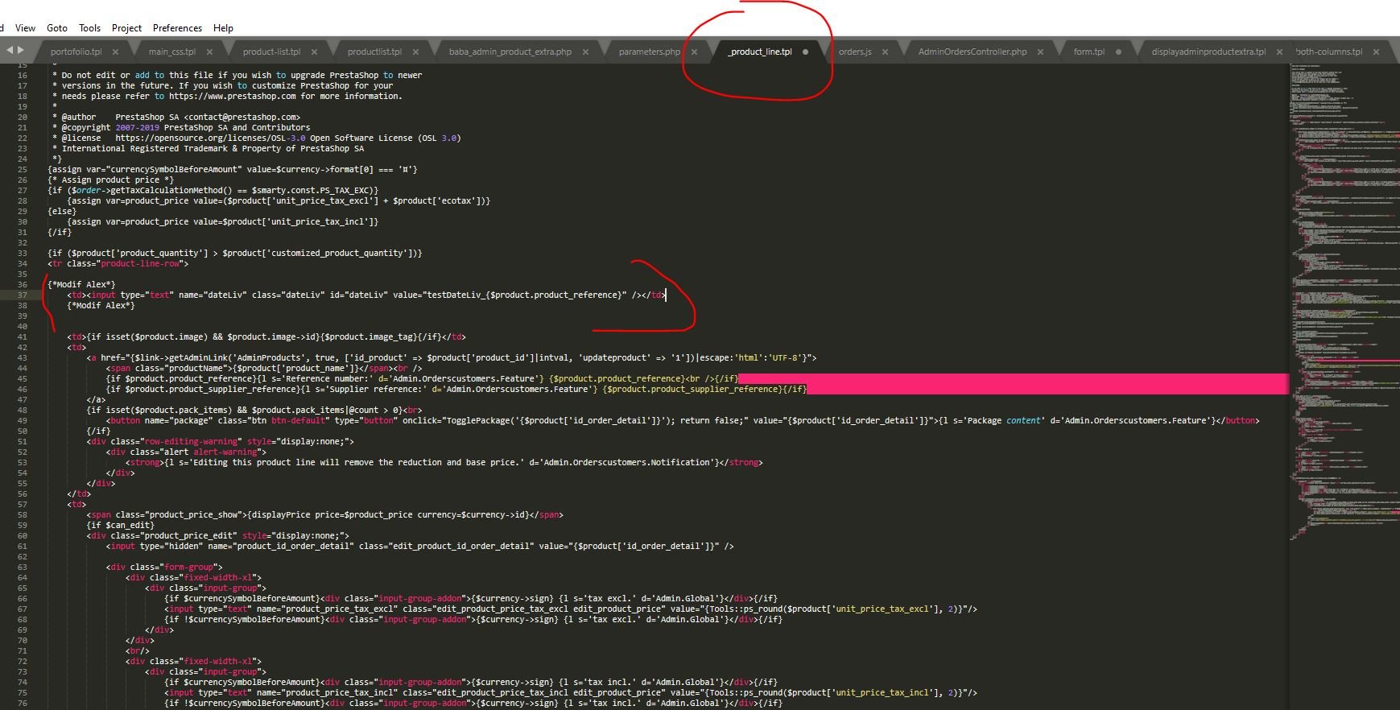The height and width of the screenshot is (710, 1400).
Task: Click the '{if $can_edit}' line
Action: point(121,525)
